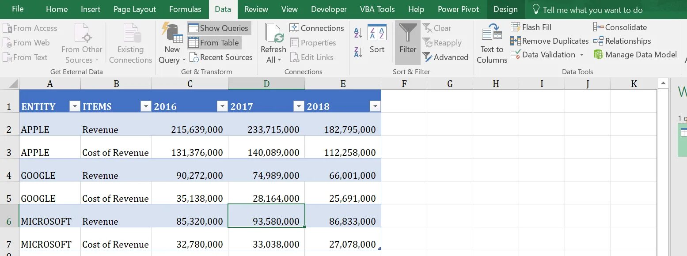Viewport: 687px width, 256px height.
Task: Open From Other Sources dropdown
Action: tap(82, 43)
